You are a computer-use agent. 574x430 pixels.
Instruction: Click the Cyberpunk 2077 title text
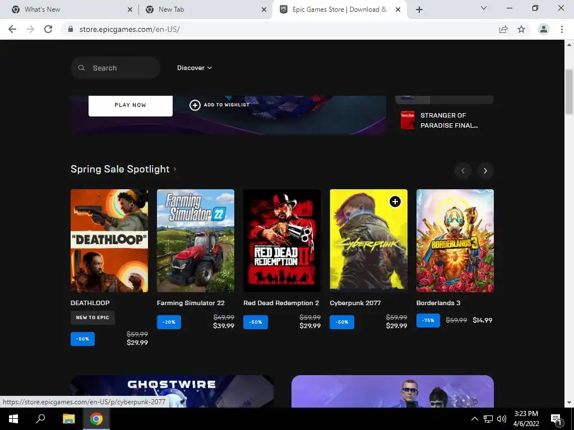[355, 303]
